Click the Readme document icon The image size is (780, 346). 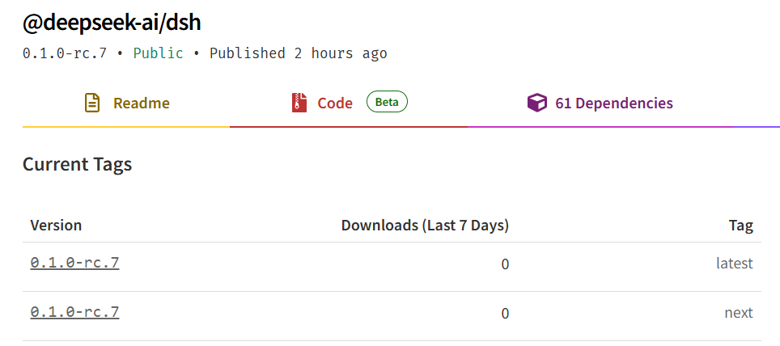coord(92,103)
